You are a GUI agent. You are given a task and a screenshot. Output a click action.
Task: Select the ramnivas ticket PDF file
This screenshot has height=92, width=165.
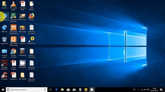point(22,6)
